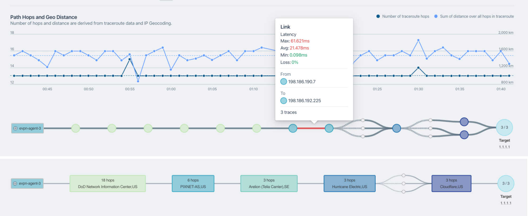Click the lowest distance point just after 00:55
The image size is (528, 216).
coord(138,81)
